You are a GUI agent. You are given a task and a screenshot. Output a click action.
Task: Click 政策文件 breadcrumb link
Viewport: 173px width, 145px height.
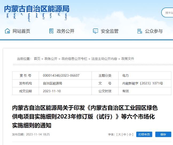point(128,59)
